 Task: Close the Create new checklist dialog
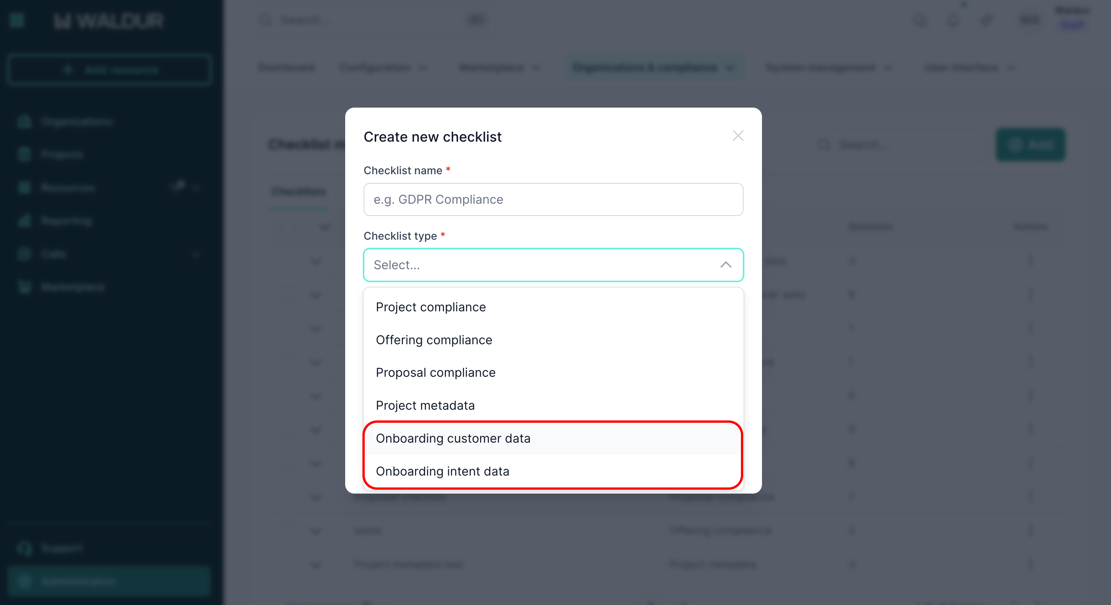(738, 136)
